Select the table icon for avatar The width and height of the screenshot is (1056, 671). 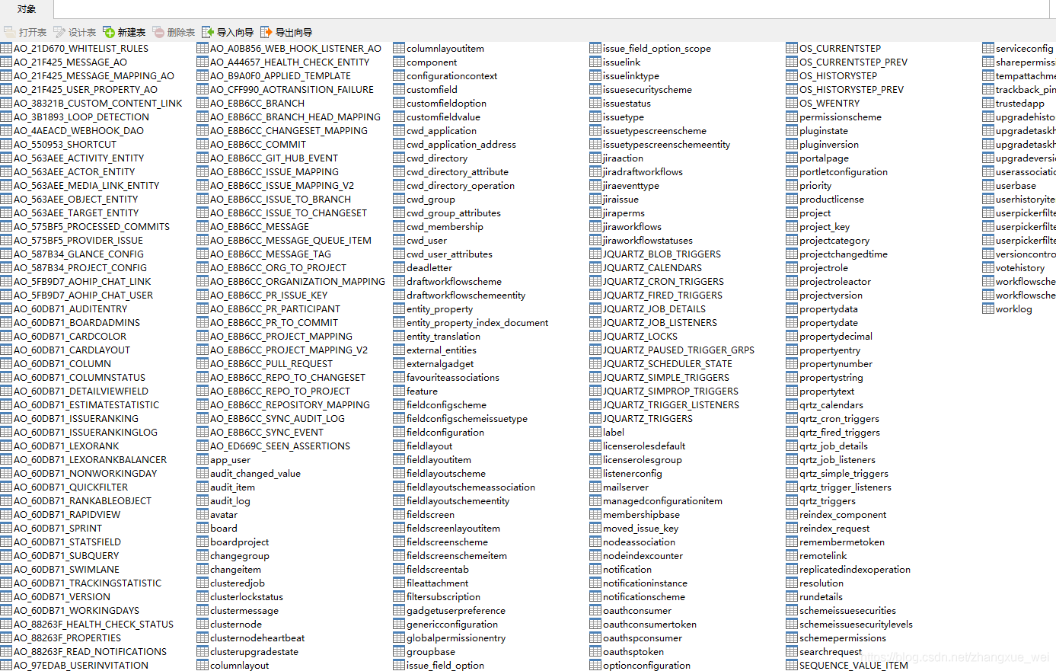tap(203, 514)
